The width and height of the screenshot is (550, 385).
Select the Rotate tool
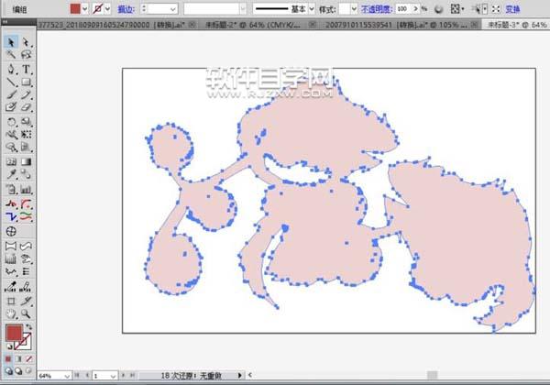pyautogui.click(x=11, y=122)
